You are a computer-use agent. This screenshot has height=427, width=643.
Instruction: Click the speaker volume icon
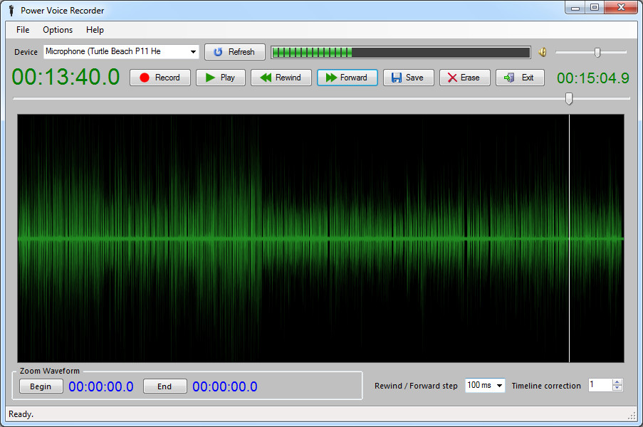pyautogui.click(x=543, y=52)
